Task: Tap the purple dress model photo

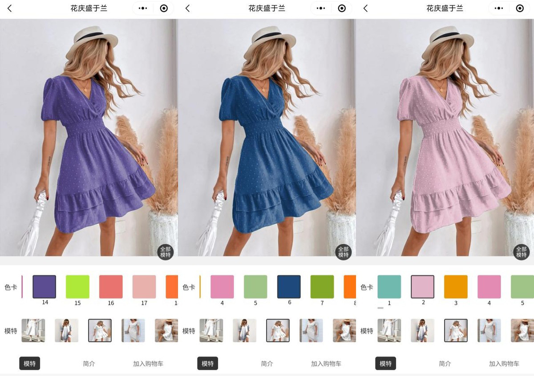Action: pos(89,137)
